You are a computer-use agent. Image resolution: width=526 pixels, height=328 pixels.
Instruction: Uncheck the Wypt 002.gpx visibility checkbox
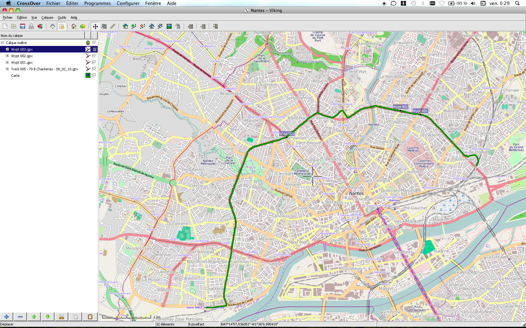pyautogui.click(x=94, y=56)
